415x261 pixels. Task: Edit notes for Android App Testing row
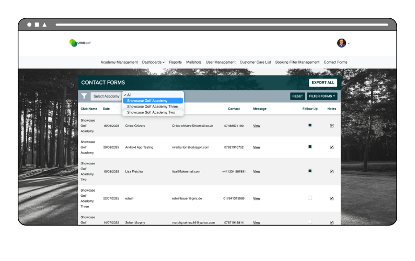coord(331,147)
